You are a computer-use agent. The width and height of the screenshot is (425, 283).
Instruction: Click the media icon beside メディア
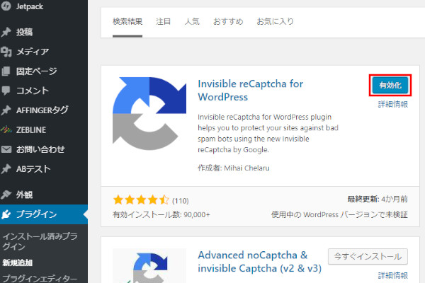[x=6, y=52]
